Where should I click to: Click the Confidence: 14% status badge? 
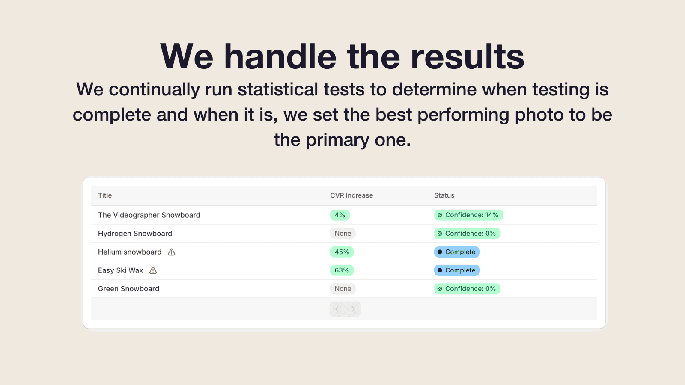click(x=468, y=215)
